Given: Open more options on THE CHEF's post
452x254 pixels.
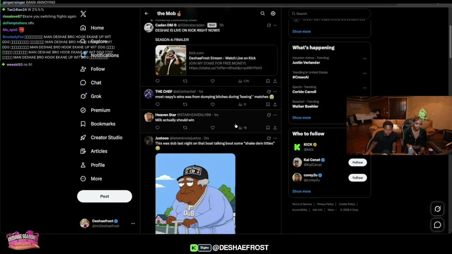Looking at the screenshot, I should pos(275,92).
